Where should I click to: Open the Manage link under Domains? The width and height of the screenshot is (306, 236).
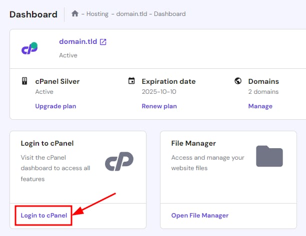260,106
